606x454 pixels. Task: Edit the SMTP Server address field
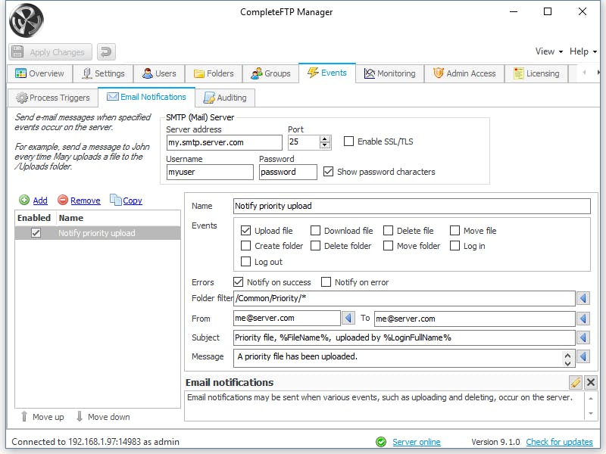click(224, 142)
